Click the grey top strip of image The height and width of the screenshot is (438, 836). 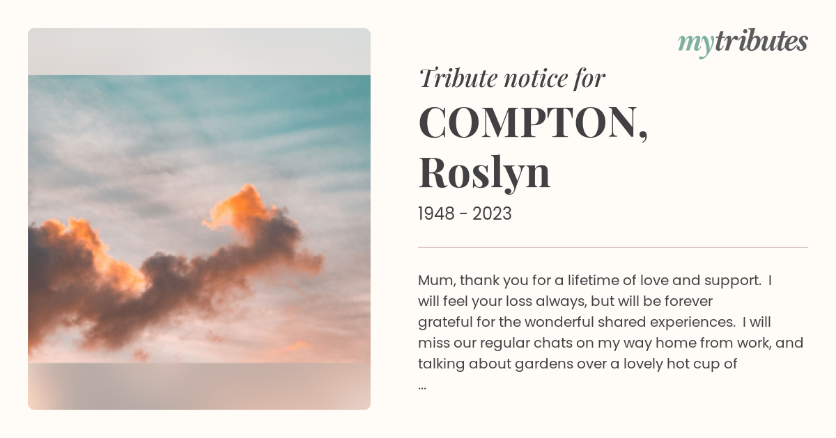(x=199, y=51)
